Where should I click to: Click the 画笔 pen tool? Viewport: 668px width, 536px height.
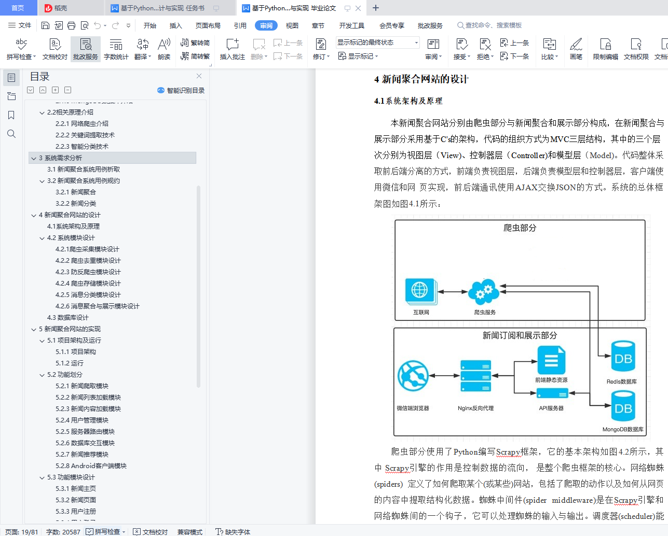click(576, 49)
